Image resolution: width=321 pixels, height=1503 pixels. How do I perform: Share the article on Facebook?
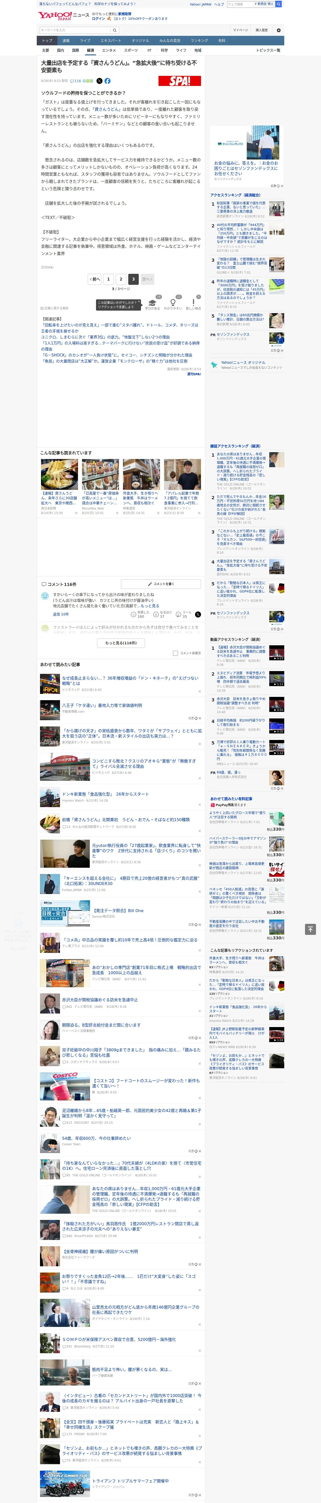[x=108, y=81]
